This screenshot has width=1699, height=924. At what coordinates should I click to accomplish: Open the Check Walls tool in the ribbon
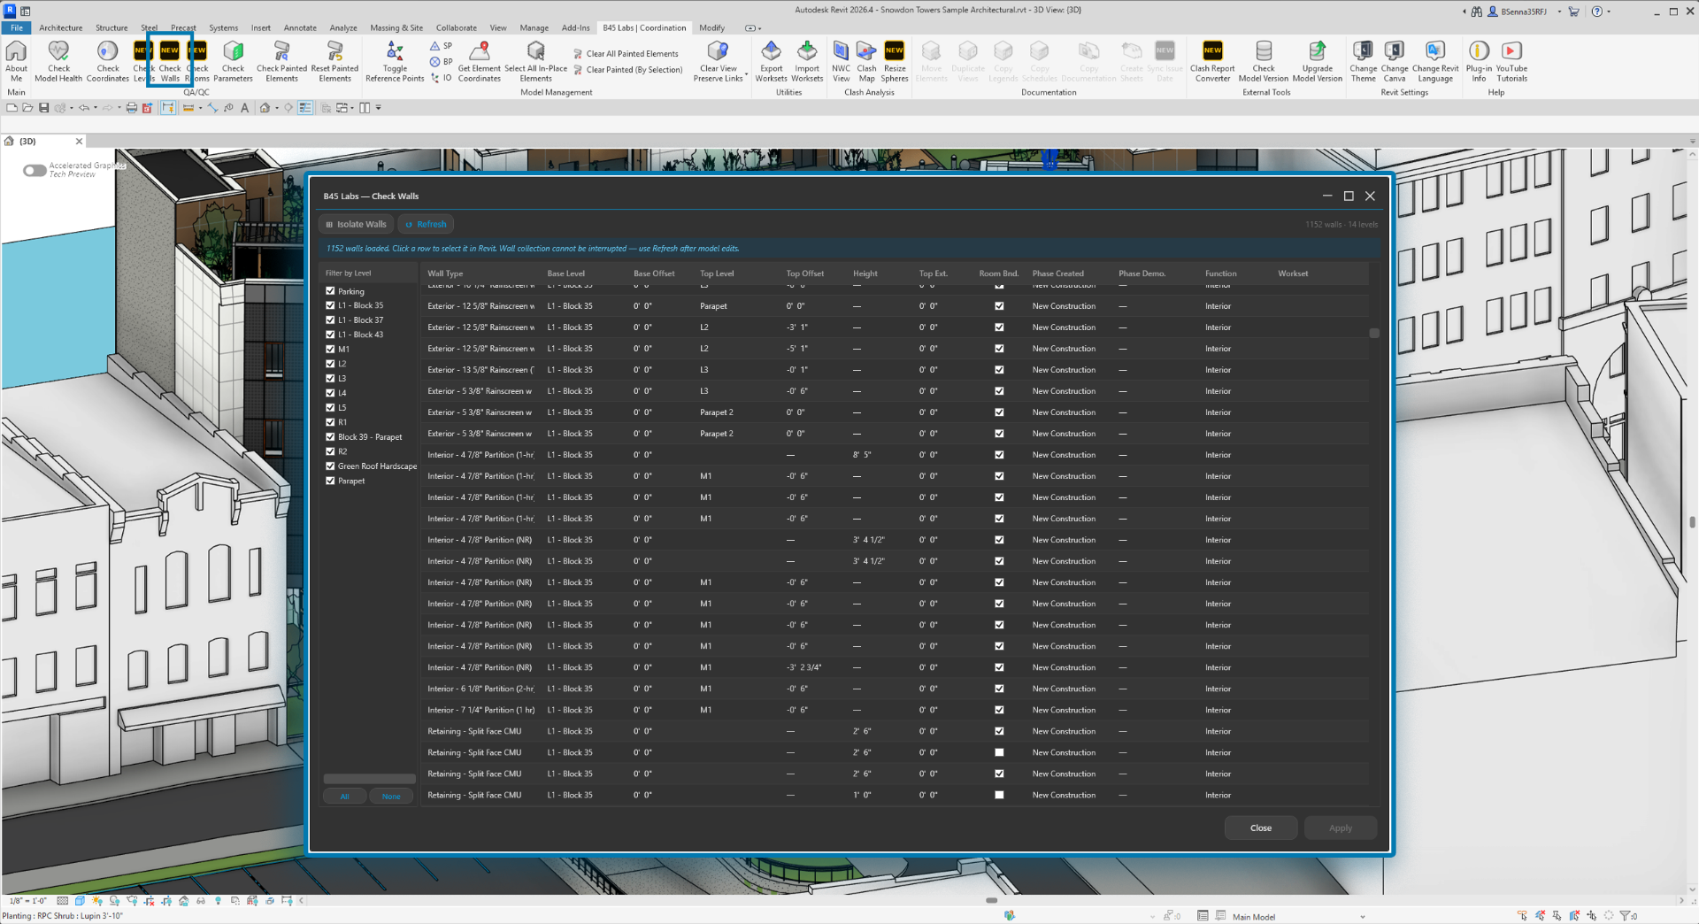(x=169, y=61)
